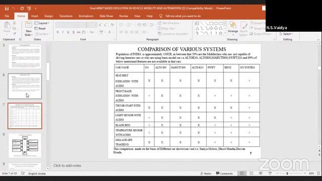Switch to the Design tab
Screen dimensions: 322x181
coord(48,16)
